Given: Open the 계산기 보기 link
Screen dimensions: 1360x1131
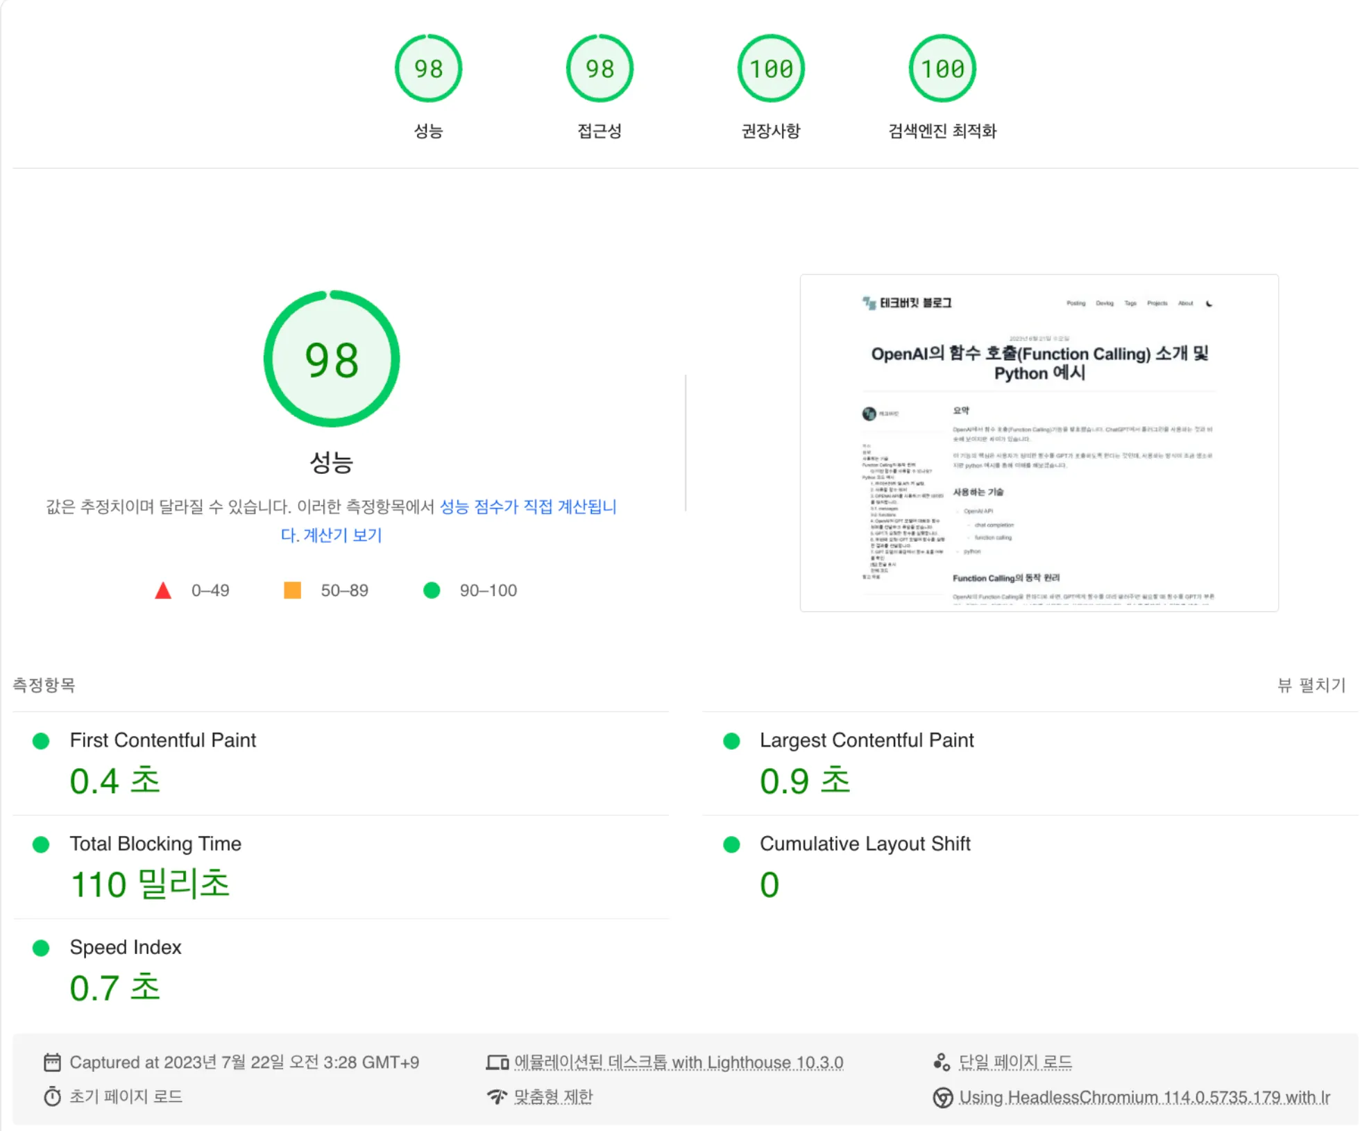Looking at the screenshot, I should pyautogui.click(x=343, y=535).
